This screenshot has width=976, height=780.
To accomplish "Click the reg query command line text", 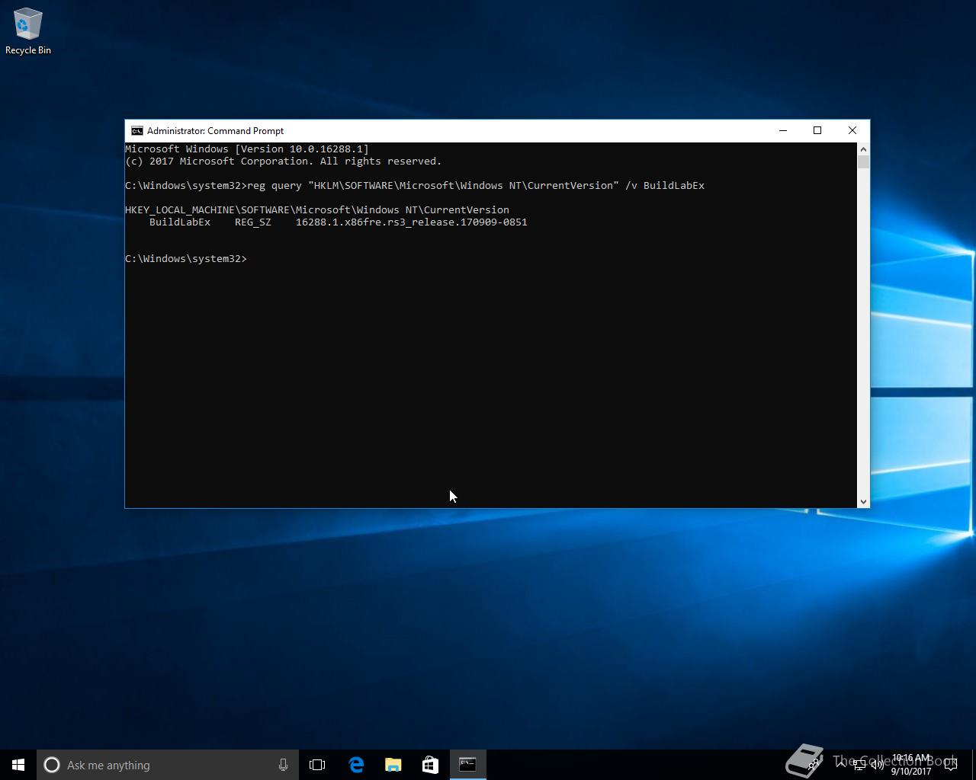I will [x=476, y=186].
